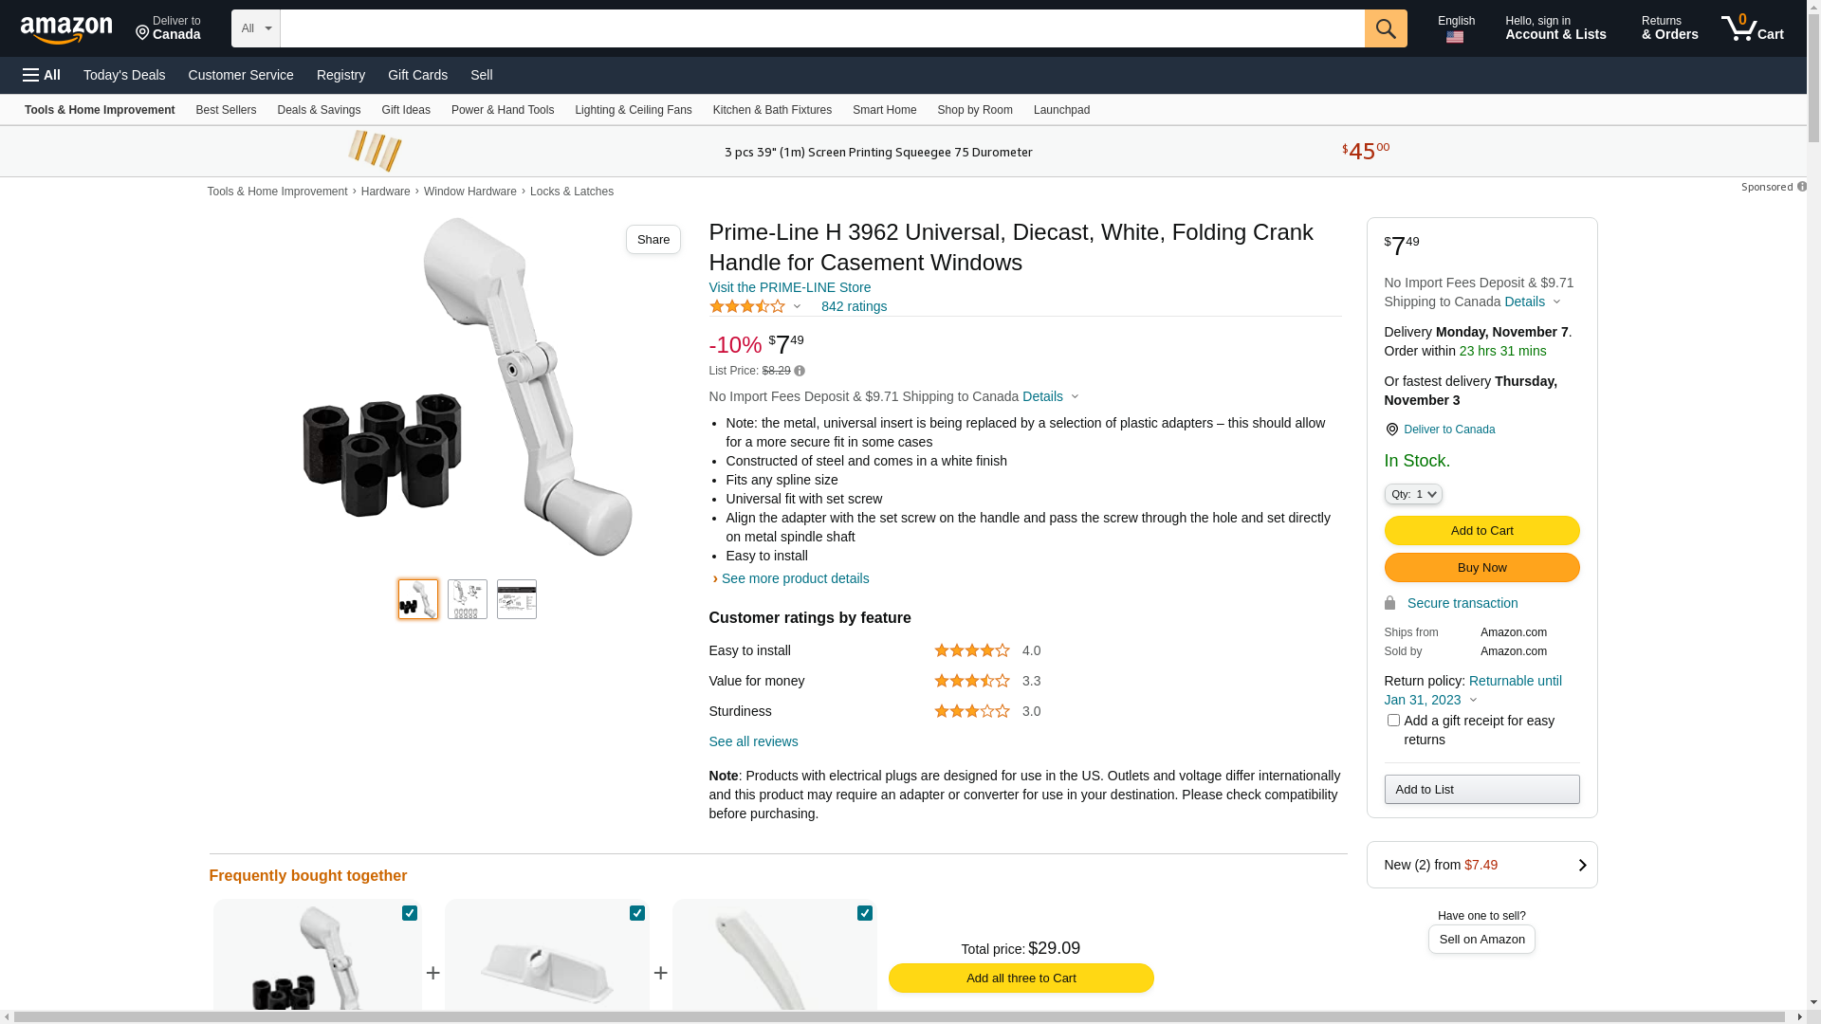
Task: Click the Deliver to Canada location icon
Action: [1391, 430]
